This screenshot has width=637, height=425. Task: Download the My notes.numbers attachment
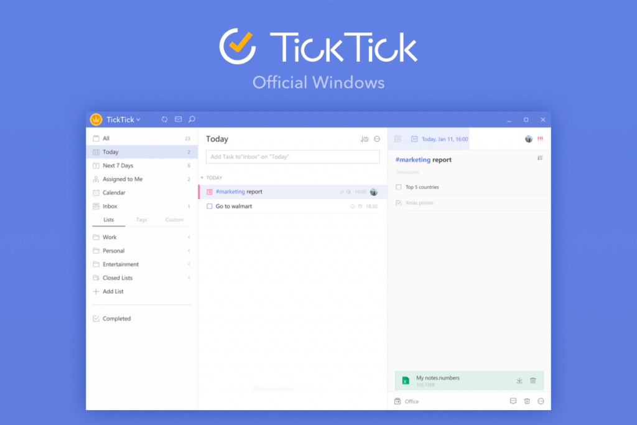click(519, 381)
